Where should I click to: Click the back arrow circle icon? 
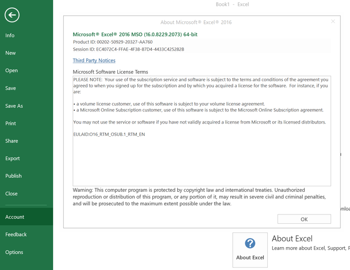tap(12, 15)
